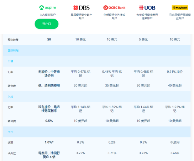Click the $0 value for Aspire

coord(49,40)
